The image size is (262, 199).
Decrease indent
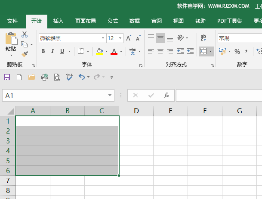(181, 51)
